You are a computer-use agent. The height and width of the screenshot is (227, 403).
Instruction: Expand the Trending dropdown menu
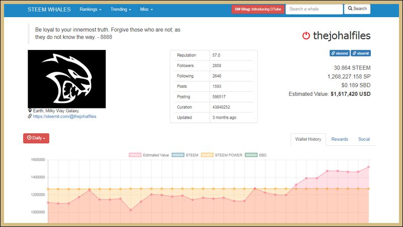(x=120, y=9)
